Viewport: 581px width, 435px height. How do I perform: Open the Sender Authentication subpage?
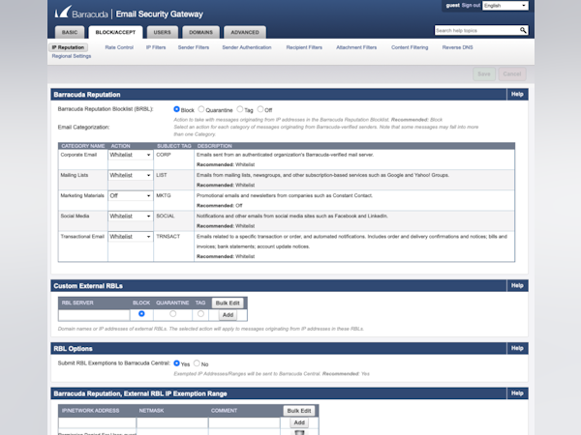tap(247, 47)
